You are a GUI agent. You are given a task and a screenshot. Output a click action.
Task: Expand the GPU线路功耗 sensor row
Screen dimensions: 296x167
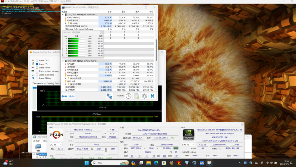65,84
